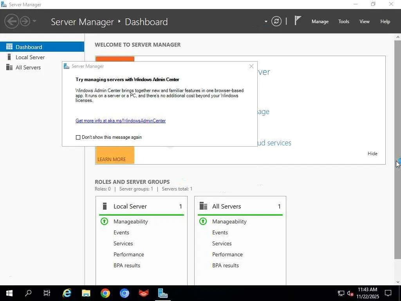The height and width of the screenshot is (301, 401).
Task: Open BPA results in Local Server tile
Action: [127, 265]
